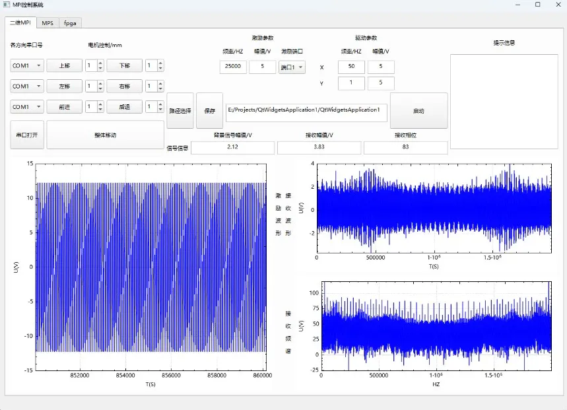Increase the distance value next to 左移
Image resolution: width=567 pixels, height=410 pixels.
[100, 83]
